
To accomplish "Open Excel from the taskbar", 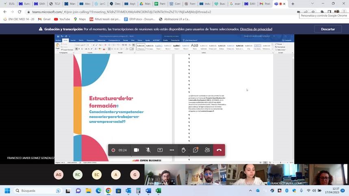I will pyautogui.click(x=158, y=191).
